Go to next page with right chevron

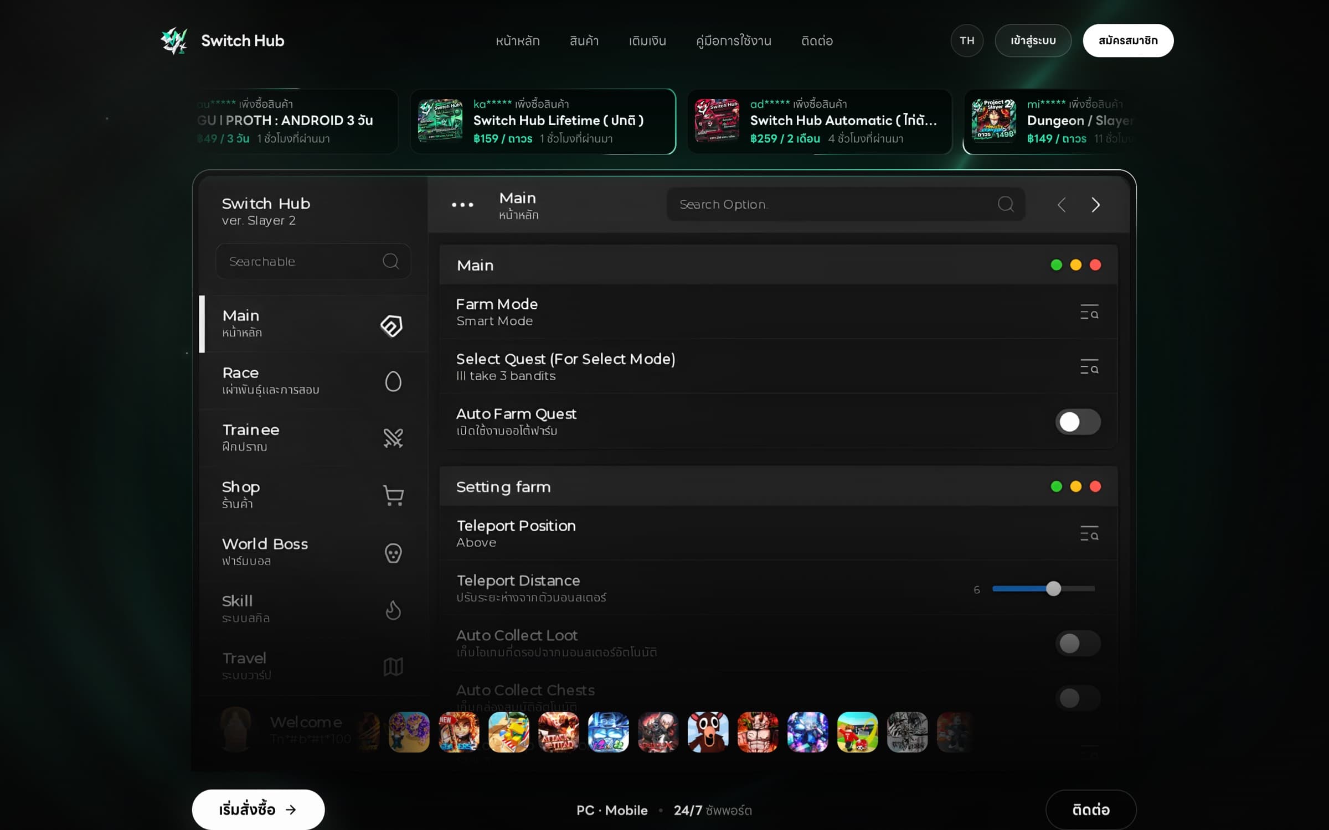(1095, 205)
